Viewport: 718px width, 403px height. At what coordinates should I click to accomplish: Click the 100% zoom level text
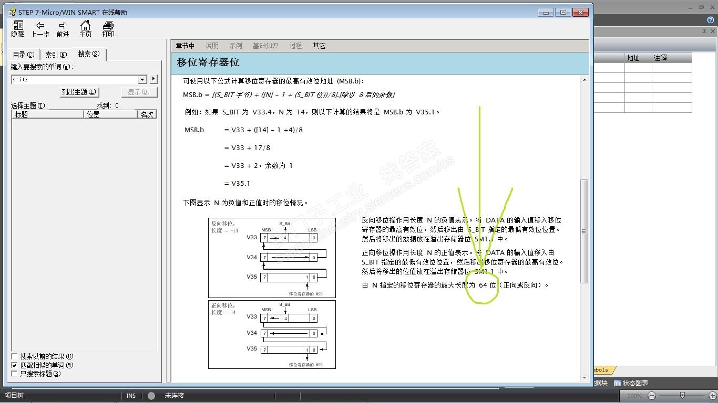click(634, 396)
